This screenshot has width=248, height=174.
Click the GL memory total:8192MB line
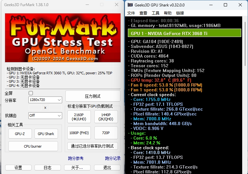174,25
